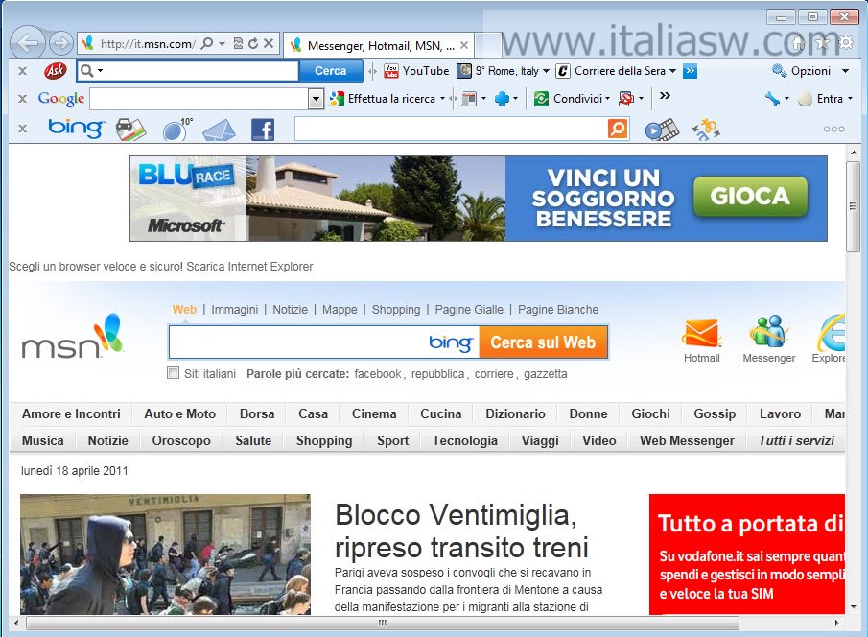Click the Google toolbar logo
Viewport: 868px width, 637px height.
(x=61, y=99)
